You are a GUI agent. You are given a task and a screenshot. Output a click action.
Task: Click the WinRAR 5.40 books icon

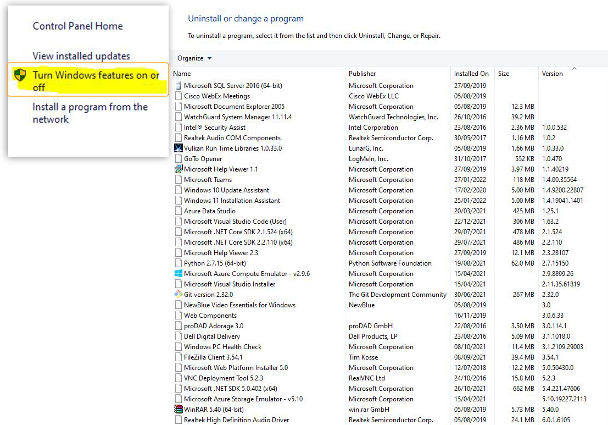(178, 409)
